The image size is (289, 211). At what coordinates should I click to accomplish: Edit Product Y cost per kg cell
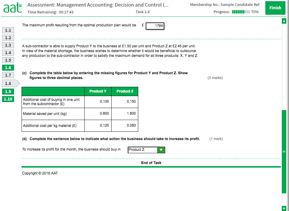98,126
